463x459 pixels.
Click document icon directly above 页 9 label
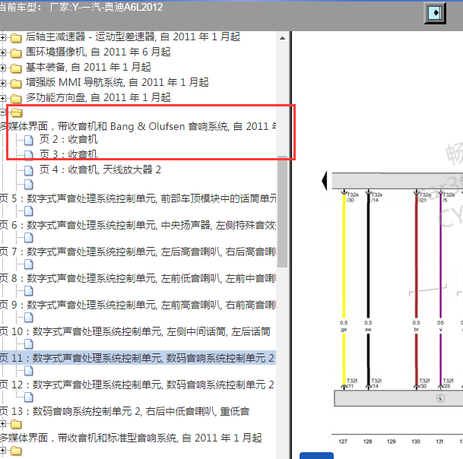(29, 291)
